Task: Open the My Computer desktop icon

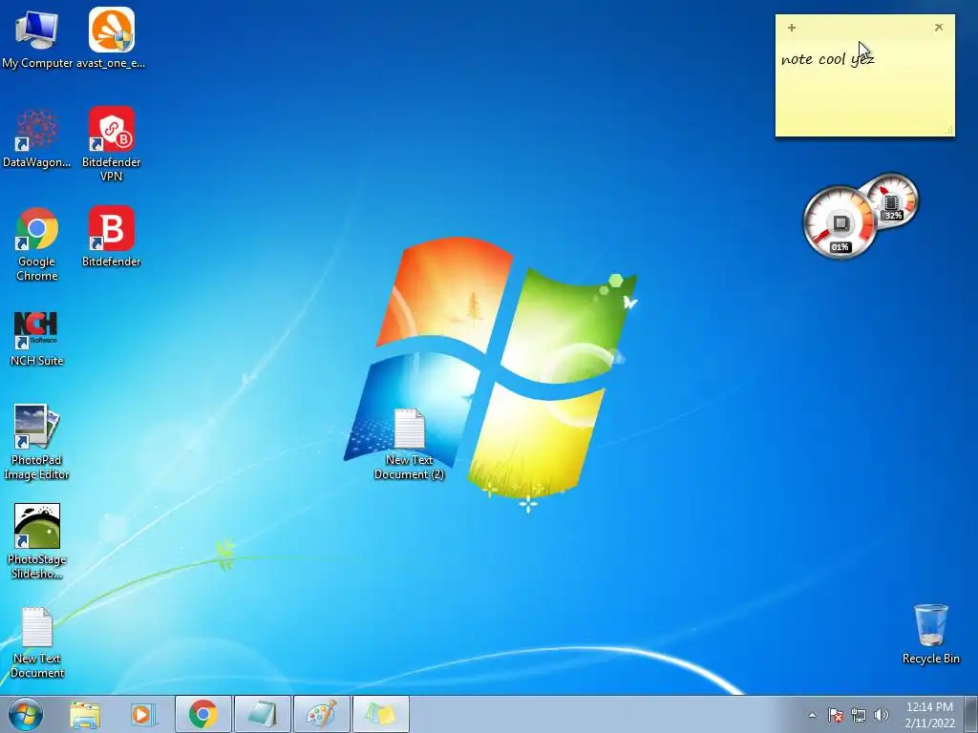Action: tap(37, 38)
